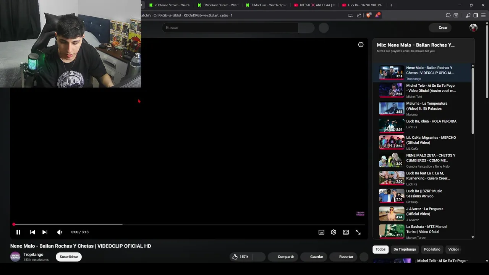Open the Brave Shields lion icon
This screenshot has height=275, width=489.
click(x=369, y=15)
